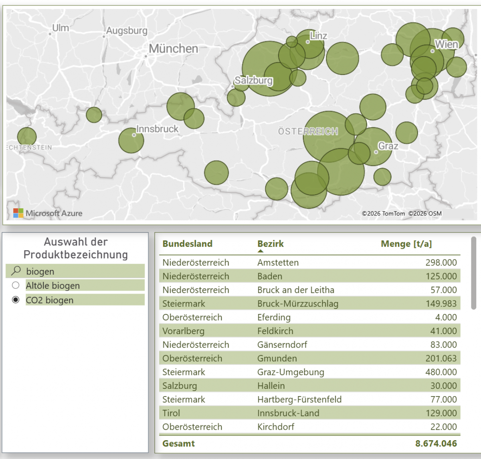Screen dimensions: 481x459
Task: Click the Bruck-Mürzzuschlag district cell
Action: click(x=298, y=304)
